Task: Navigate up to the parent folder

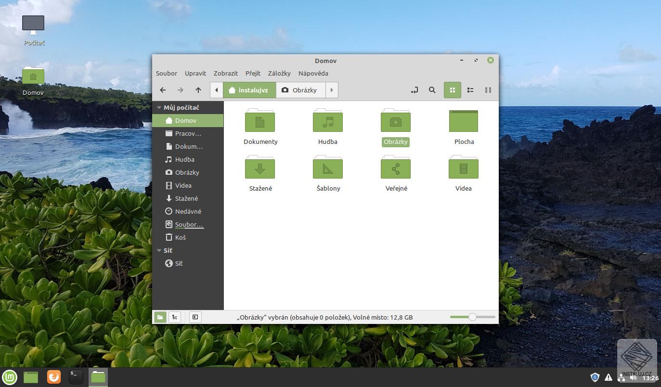Action: pyautogui.click(x=198, y=90)
